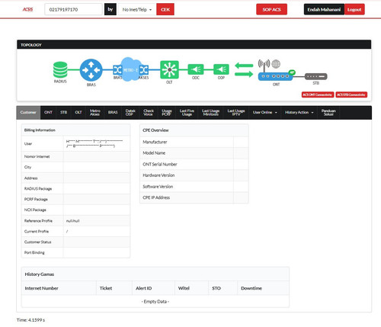Click the Reference Profile value null/null

click(72, 221)
